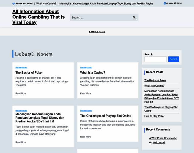This screenshot has height=153, width=194.
Task: Click Read More under the Togel Sidney post
Action: 21,142
